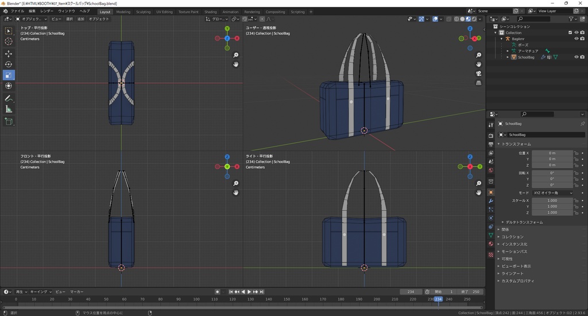Viewport: 588px width, 316px height.
Task: Click the timeline playhead at frame 234
Action: [x=438, y=299]
